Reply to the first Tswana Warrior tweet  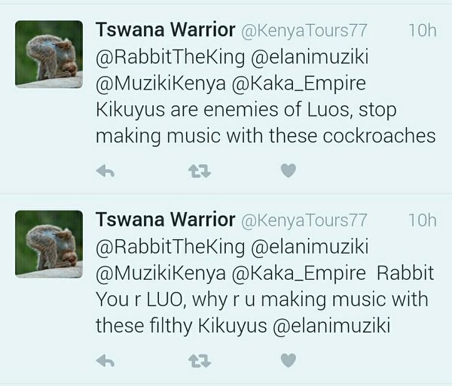pyautogui.click(x=105, y=172)
